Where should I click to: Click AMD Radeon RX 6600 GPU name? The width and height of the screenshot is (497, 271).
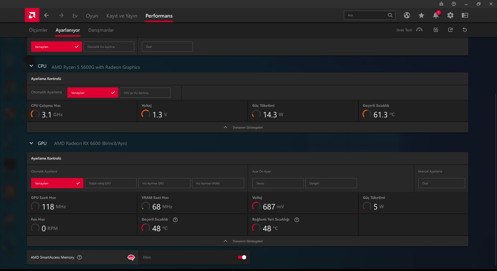(90, 143)
